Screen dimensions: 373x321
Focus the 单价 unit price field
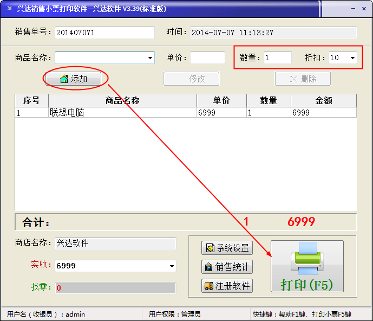point(208,57)
